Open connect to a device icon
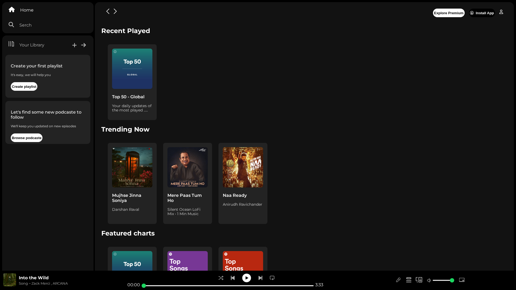 coord(419,280)
